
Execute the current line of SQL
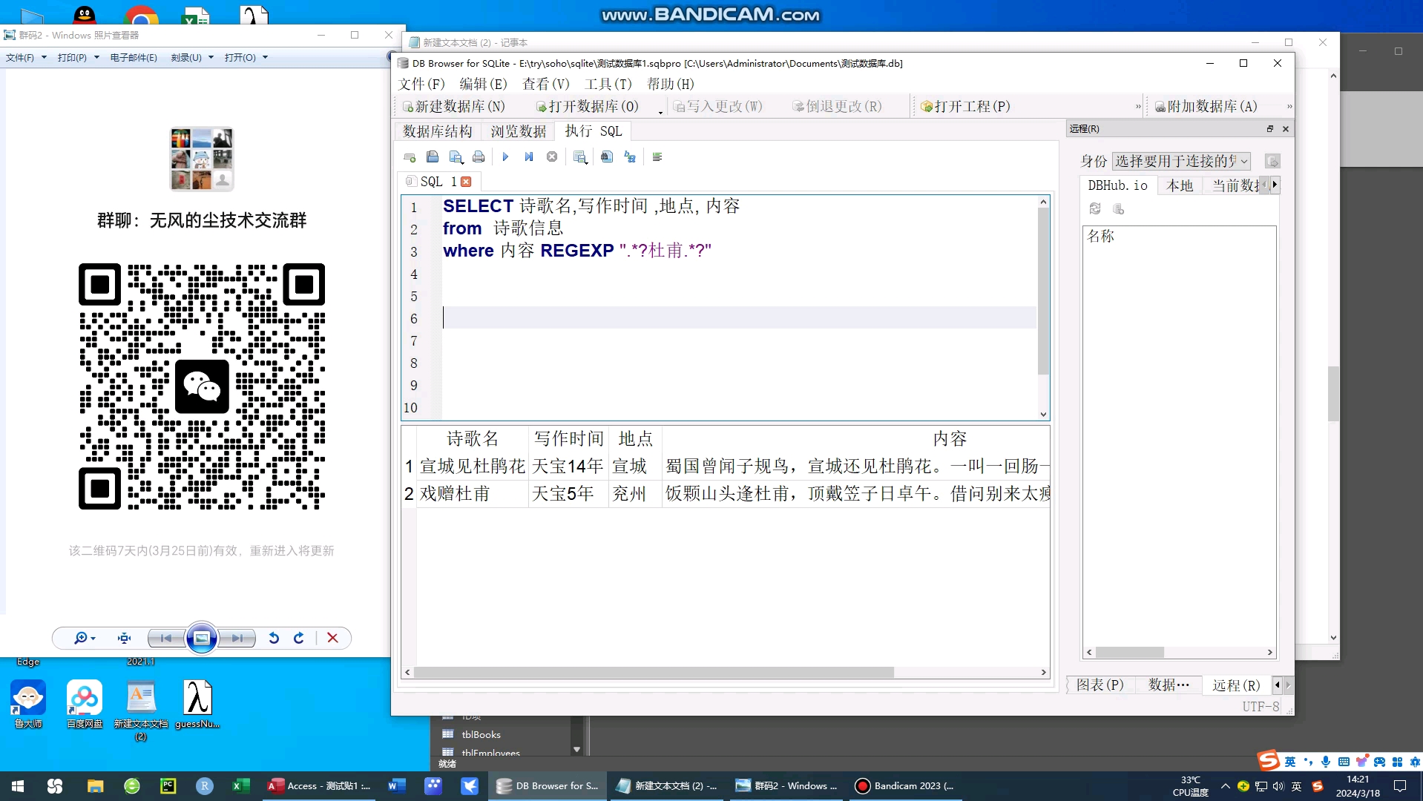coord(529,157)
